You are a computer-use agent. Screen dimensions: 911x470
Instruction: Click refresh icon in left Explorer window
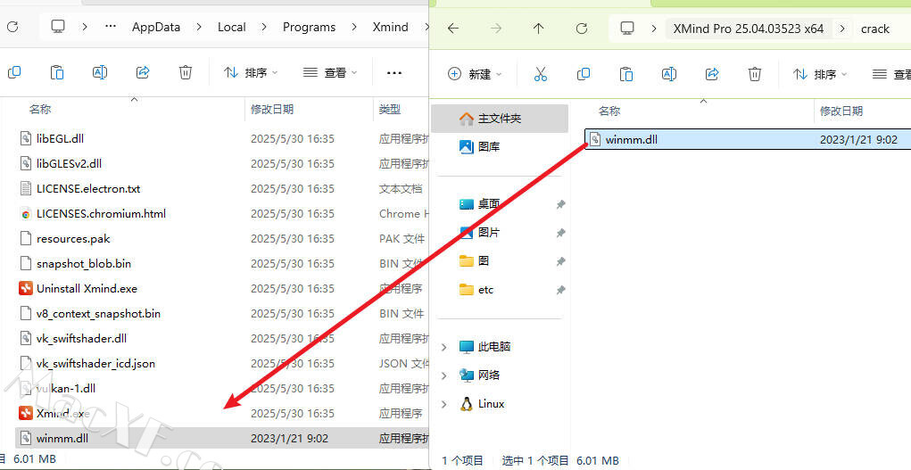(12, 27)
